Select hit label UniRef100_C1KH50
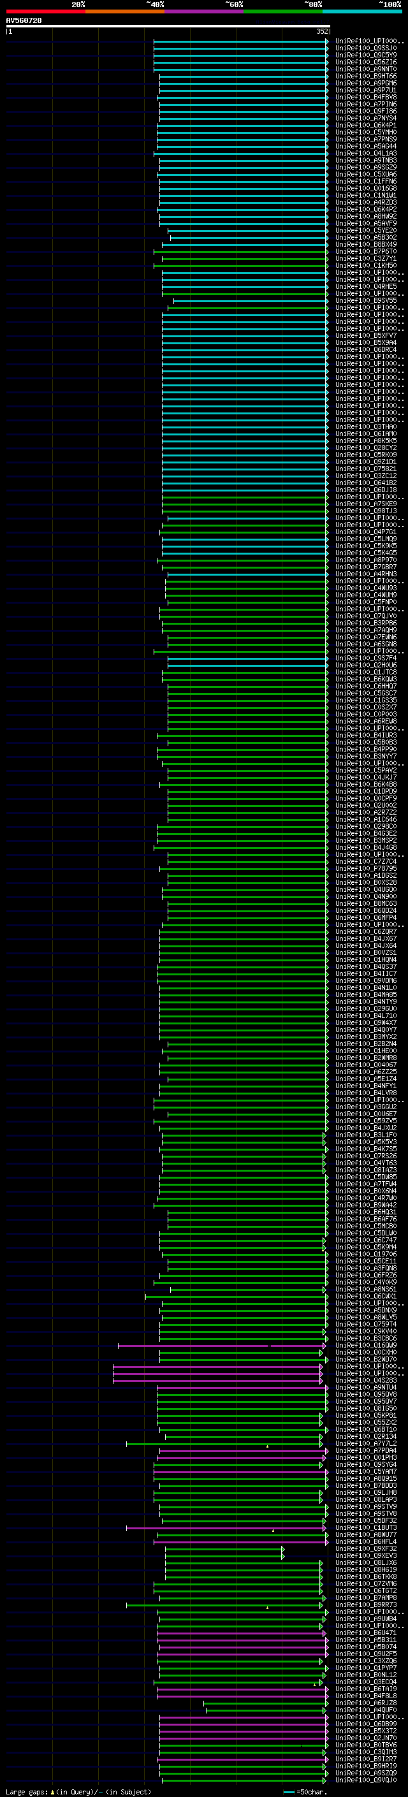Image resolution: width=408 pixels, height=1797 pixels. (x=366, y=265)
